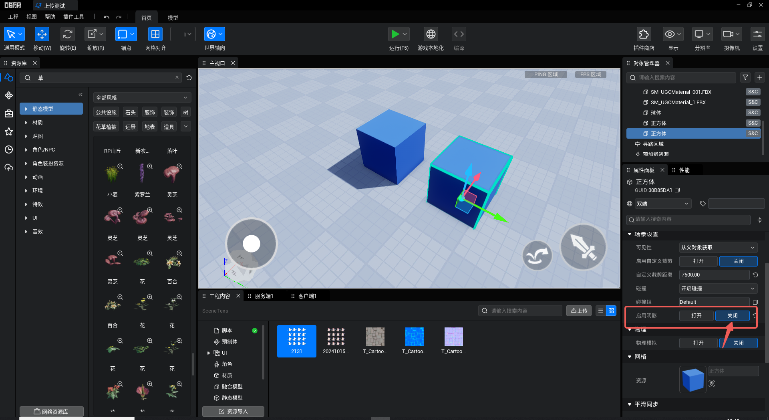Expand more tag filters chevron
This screenshot has height=420, width=769.
point(185,127)
